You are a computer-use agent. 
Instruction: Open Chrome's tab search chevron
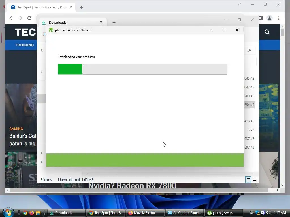(x=239, y=4)
